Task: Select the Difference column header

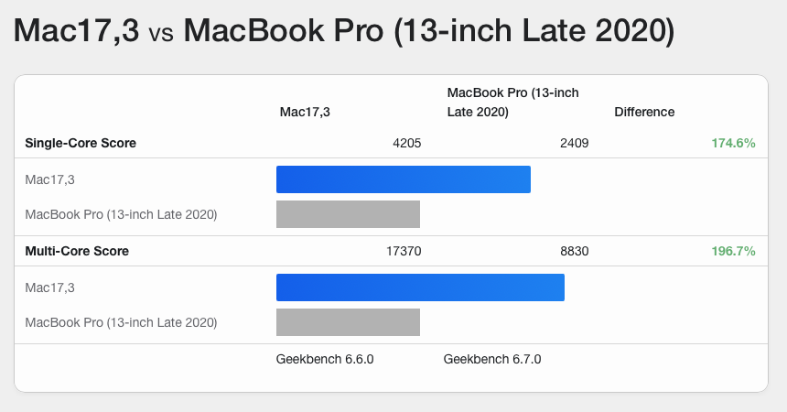Action: click(644, 112)
